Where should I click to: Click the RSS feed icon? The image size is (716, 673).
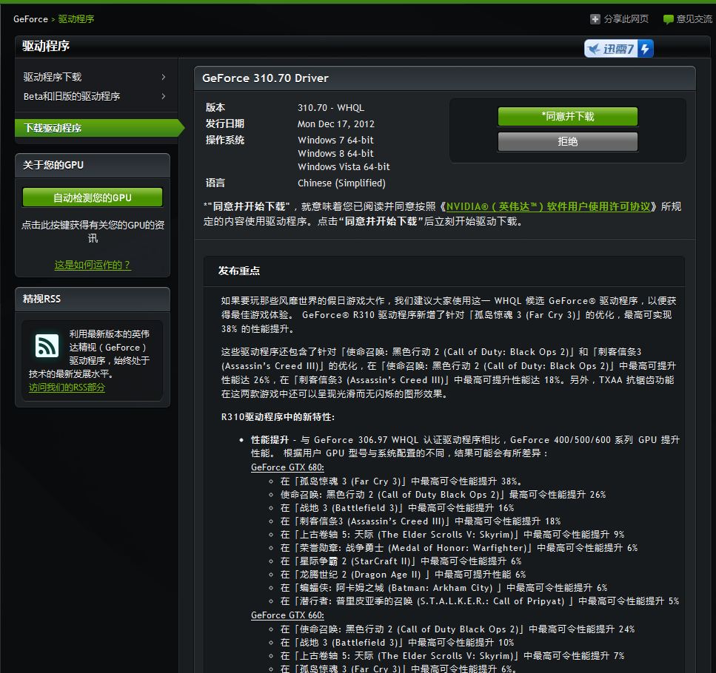47,345
